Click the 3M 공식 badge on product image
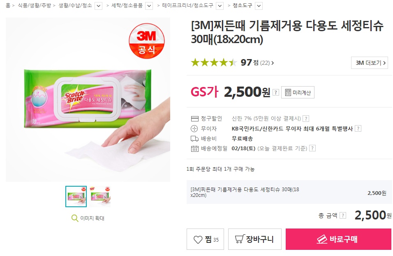The width and height of the screenshot is (393, 256). (x=147, y=41)
